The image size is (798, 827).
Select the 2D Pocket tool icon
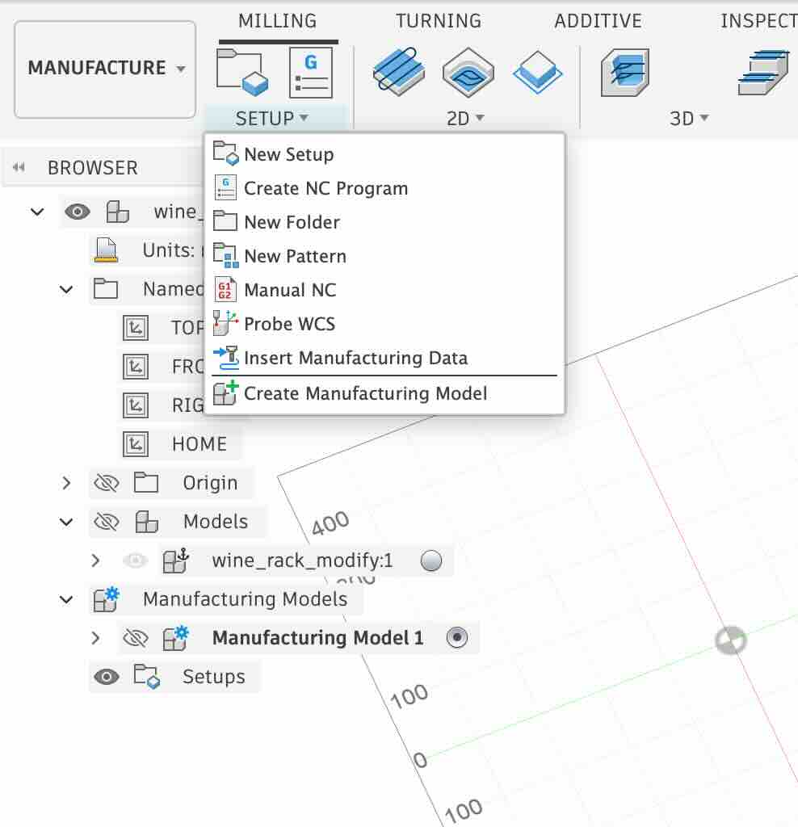pos(468,72)
